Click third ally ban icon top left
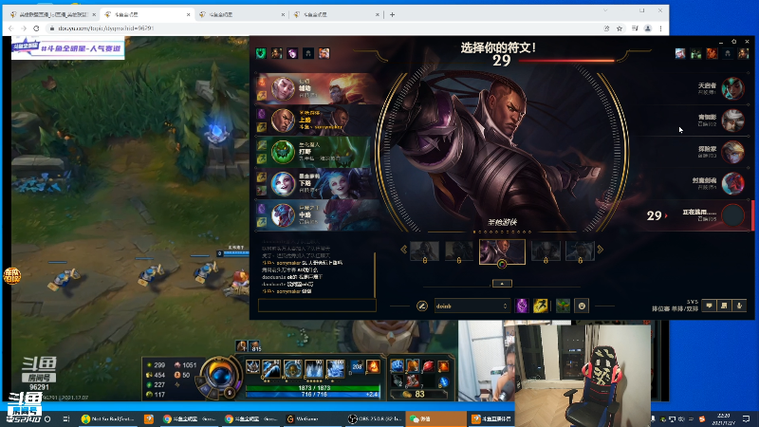This screenshot has height=427, width=759. (x=292, y=53)
